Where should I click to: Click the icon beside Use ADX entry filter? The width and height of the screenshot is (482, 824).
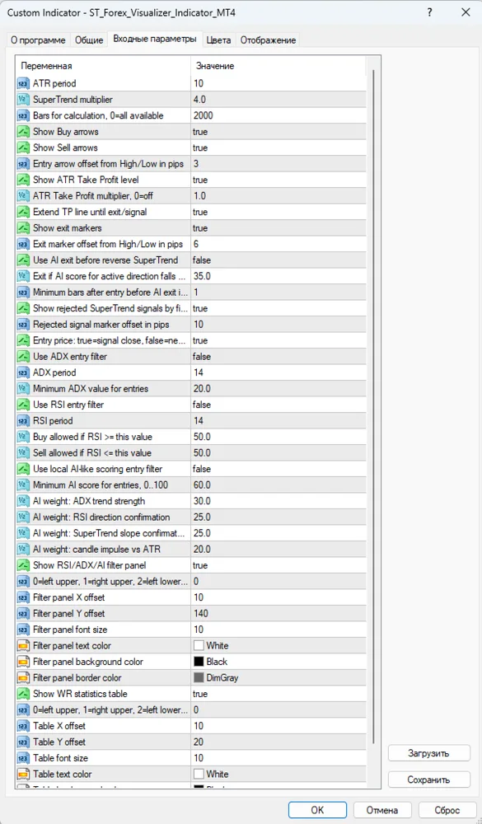(23, 357)
